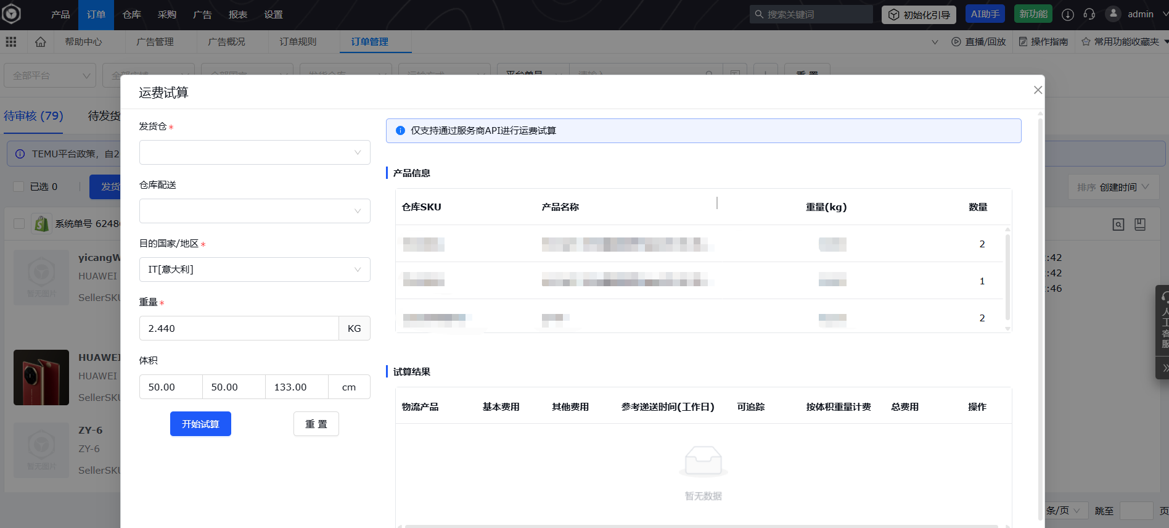Viewport: 1169px width, 528px height.
Task: Close the 运费试算 dialog
Action: pyautogui.click(x=1038, y=90)
